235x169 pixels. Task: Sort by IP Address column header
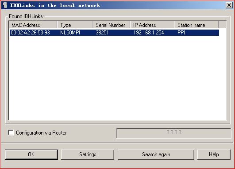152,25
